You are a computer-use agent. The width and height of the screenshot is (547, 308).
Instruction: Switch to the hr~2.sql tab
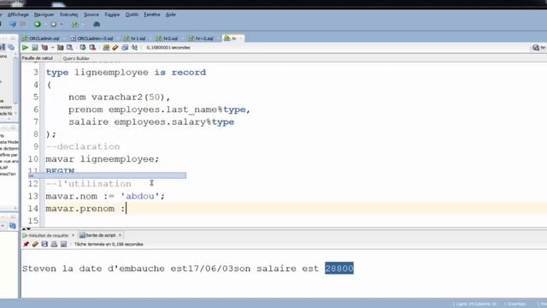tap(203, 38)
